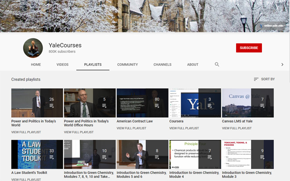
Task: Open the Sort By dropdown
Action: click(264, 79)
